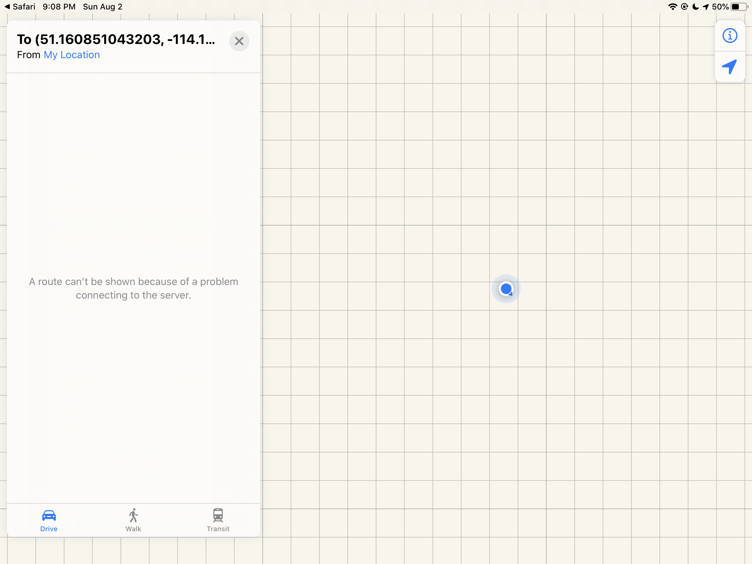Tap the Wi-Fi status icon
The image size is (752, 564).
(672, 7)
